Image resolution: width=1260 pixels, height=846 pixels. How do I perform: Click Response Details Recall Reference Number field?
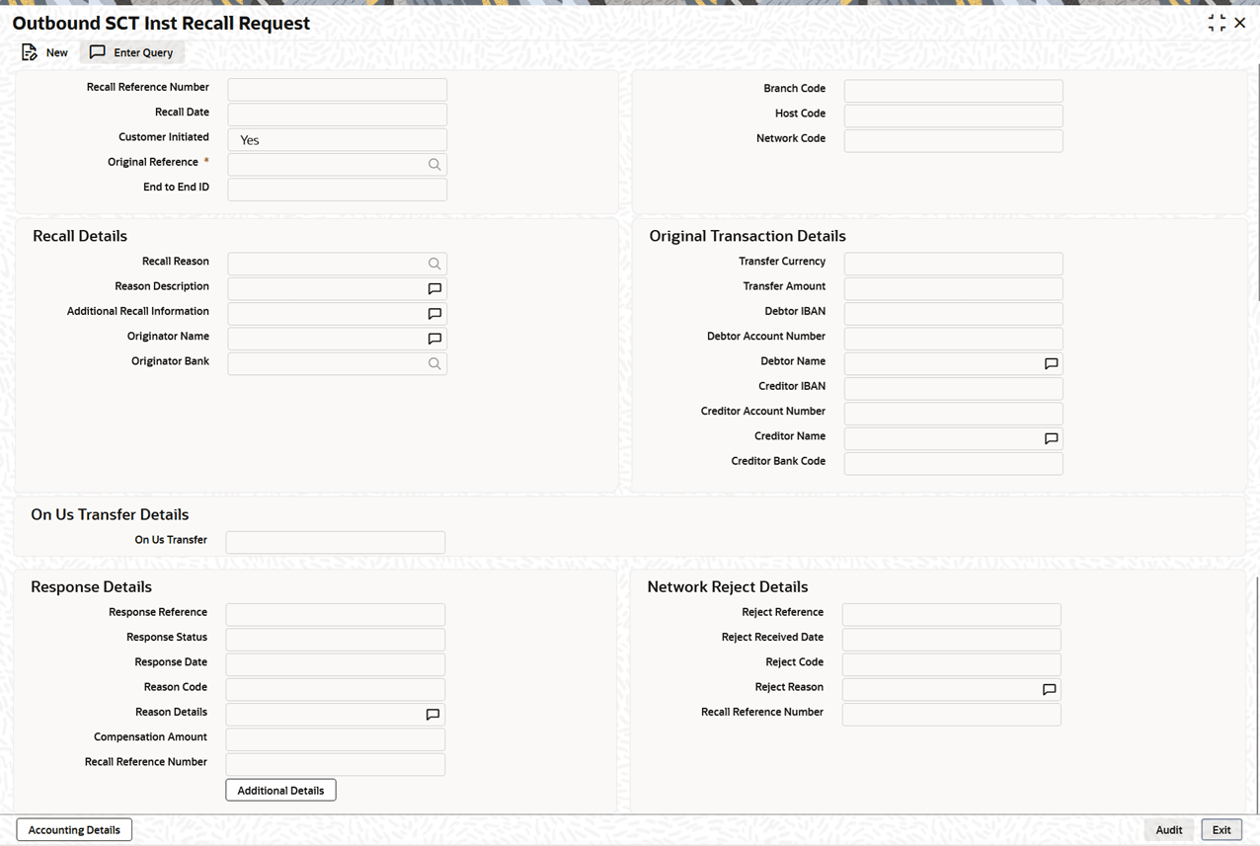(335, 764)
